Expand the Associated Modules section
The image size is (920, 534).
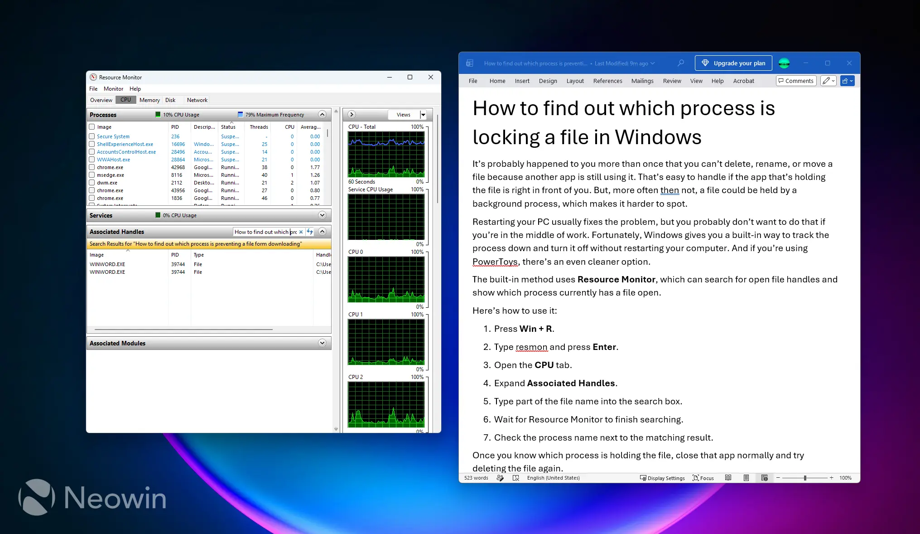[322, 343]
